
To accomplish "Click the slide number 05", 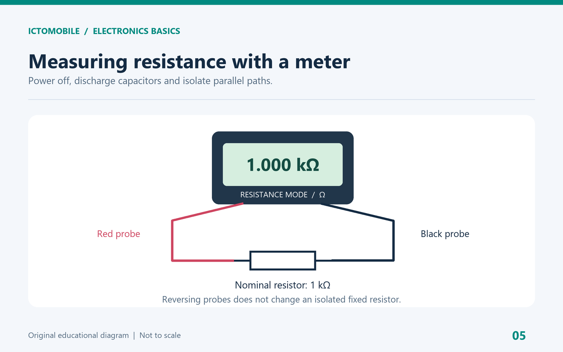I will click(519, 336).
